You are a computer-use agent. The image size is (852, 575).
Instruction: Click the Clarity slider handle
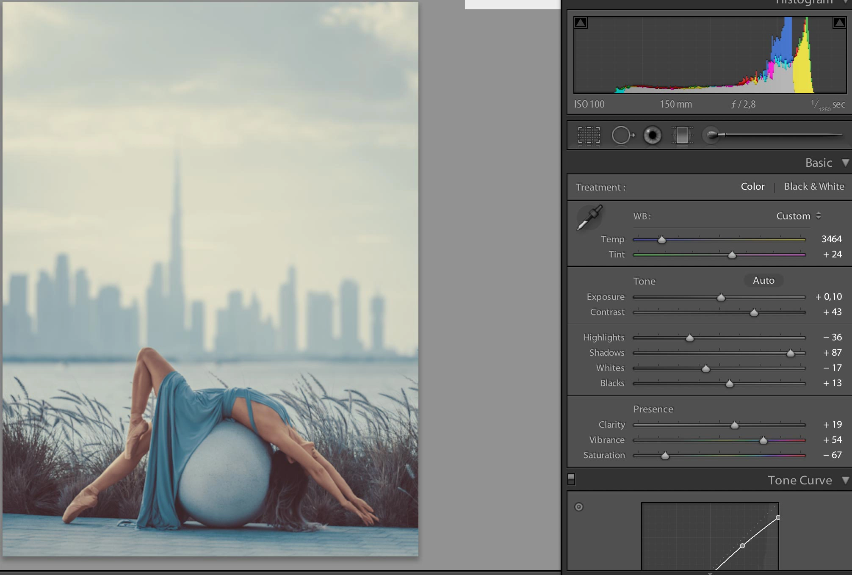point(735,425)
